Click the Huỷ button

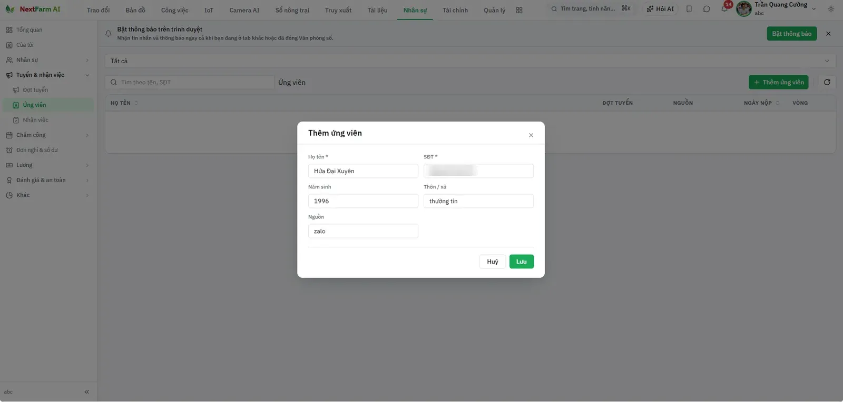coord(493,262)
